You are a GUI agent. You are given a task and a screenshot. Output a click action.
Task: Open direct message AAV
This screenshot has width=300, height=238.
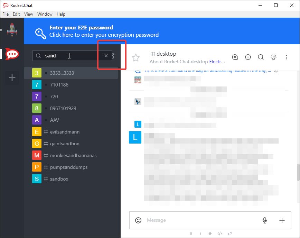click(71, 120)
